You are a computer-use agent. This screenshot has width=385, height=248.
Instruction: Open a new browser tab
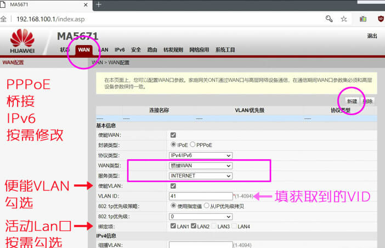tap(99, 4)
